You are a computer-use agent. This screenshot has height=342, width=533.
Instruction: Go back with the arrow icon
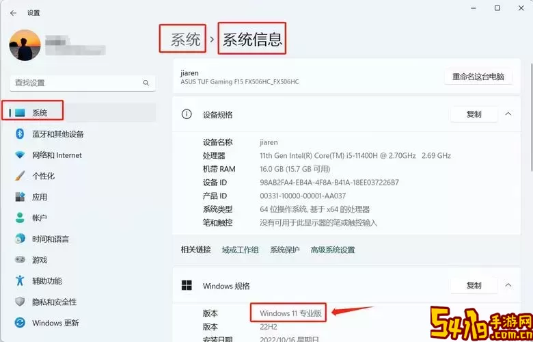(x=13, y=13)
